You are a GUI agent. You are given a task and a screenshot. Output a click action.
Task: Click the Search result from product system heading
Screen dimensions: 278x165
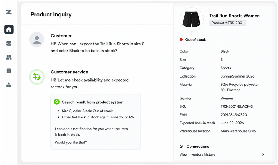pyautogui.click(x=93, y=102)
